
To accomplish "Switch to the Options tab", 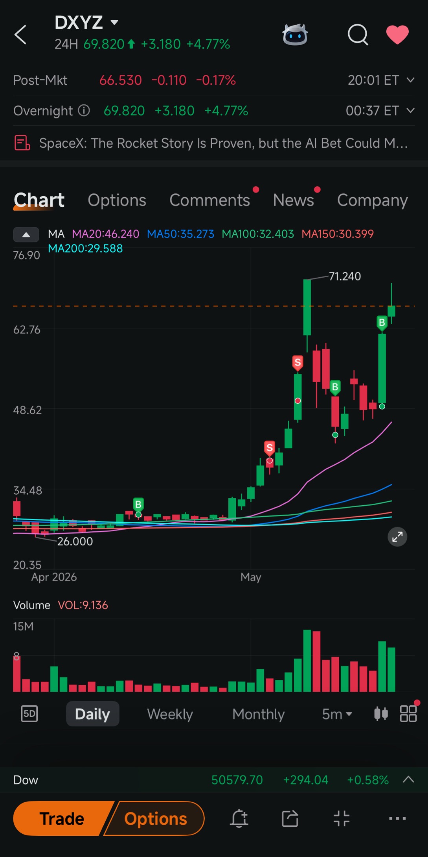I will coord(117,200).
